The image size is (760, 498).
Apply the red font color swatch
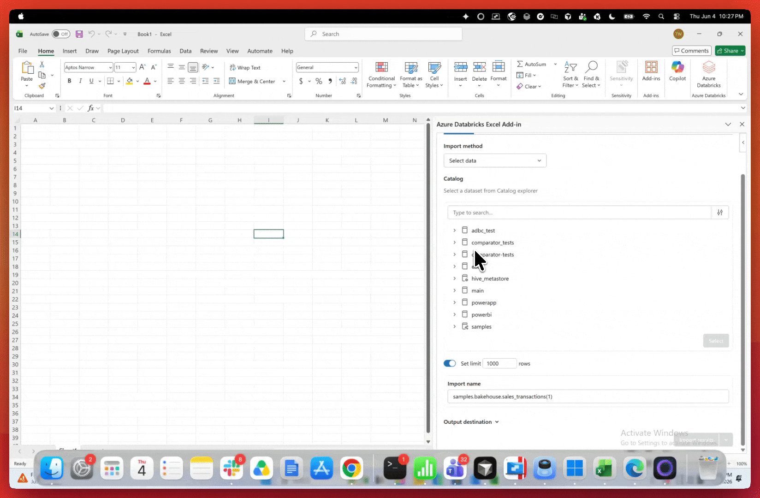click(147, 81)
